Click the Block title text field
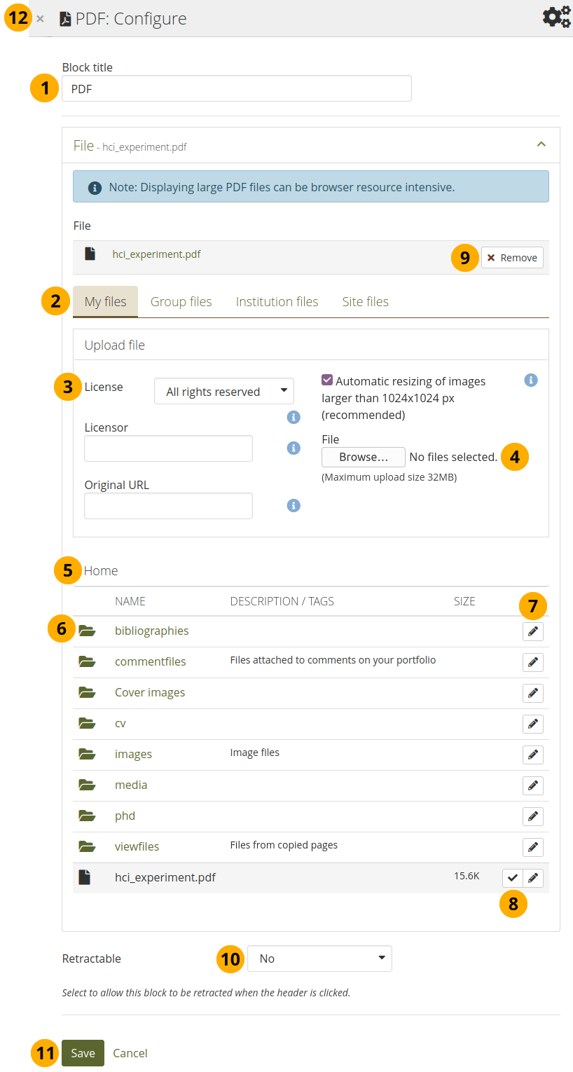This screenshot has width=573, height=1072. 237,89
